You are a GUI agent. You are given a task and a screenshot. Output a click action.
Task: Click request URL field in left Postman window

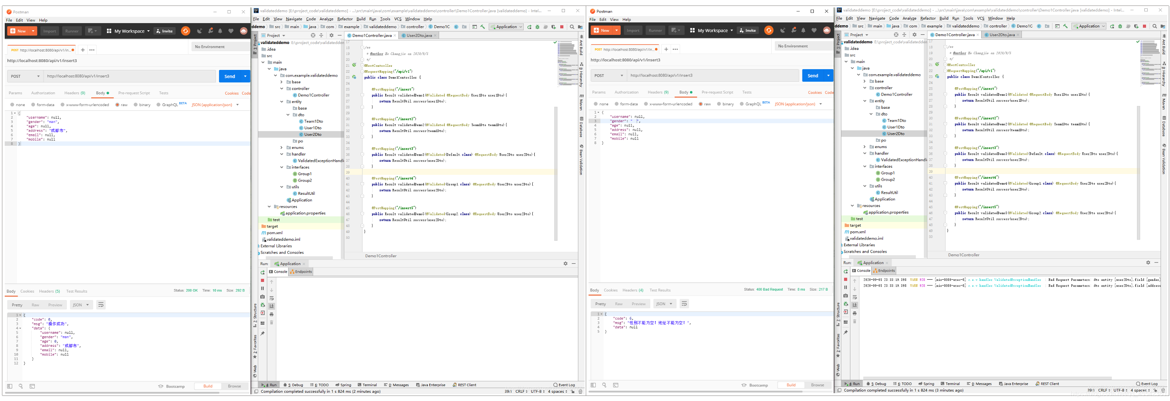coord(130,76)
